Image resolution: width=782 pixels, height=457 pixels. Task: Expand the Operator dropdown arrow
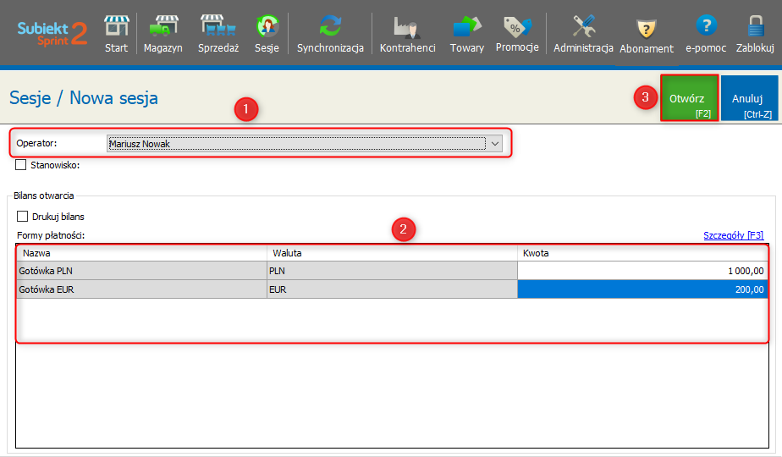coord(495,144)
